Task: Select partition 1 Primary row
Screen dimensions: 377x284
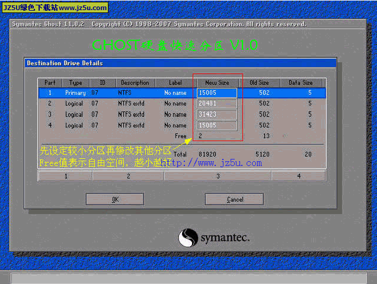Action: tap(182, 93)
